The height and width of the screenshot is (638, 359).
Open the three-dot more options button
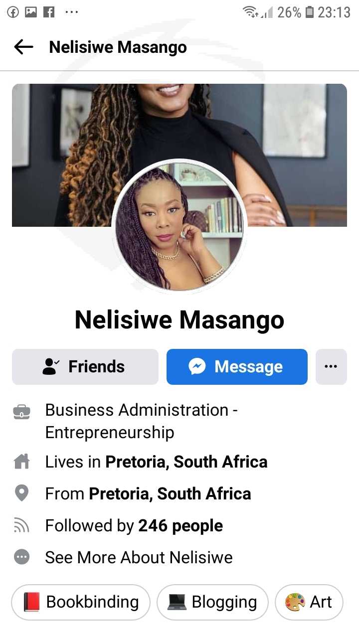(331, 367)
